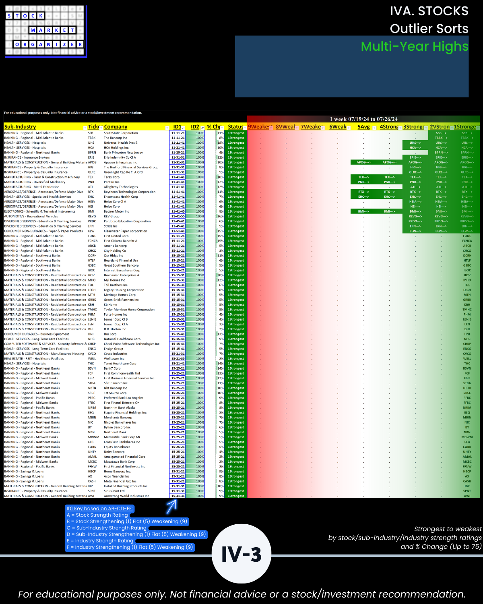
Task: Select The Hartford Financial Services Group cell
Action: pos(136,167)
